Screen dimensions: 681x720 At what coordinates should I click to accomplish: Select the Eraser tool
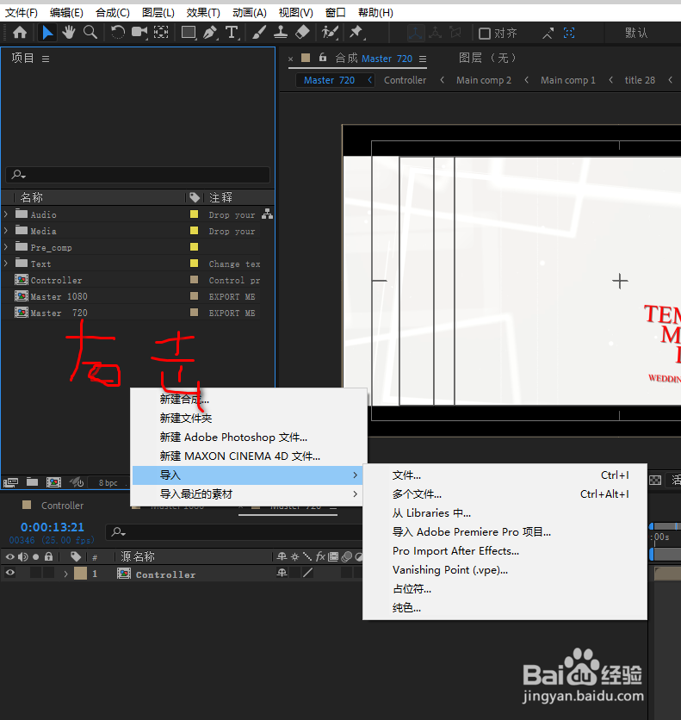click(x=302, y=32)
